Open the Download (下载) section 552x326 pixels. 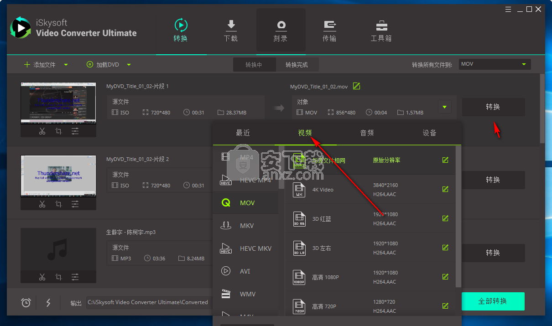pyautogui.click(x=231, y=30)
